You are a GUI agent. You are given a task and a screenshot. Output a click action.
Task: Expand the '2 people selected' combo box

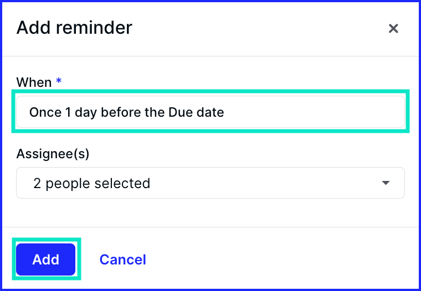point(210,183)
